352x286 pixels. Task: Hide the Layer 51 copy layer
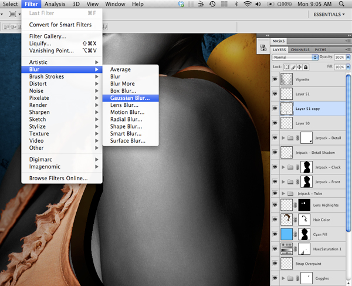(x=275, y=108)
